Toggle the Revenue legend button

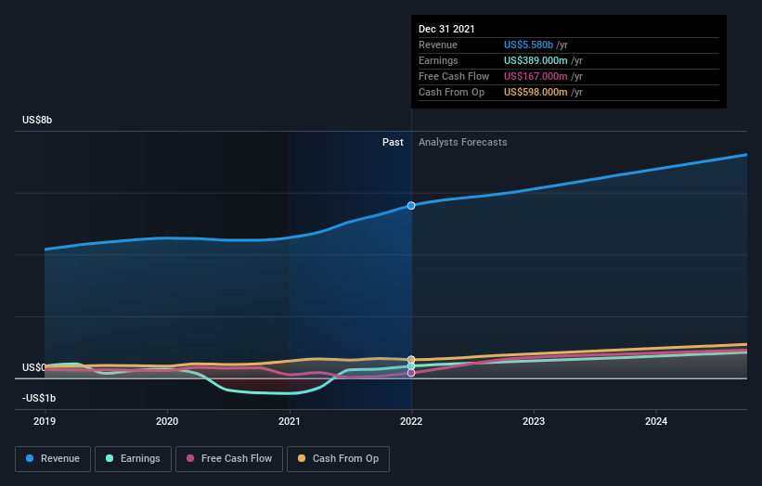(53, 459)
